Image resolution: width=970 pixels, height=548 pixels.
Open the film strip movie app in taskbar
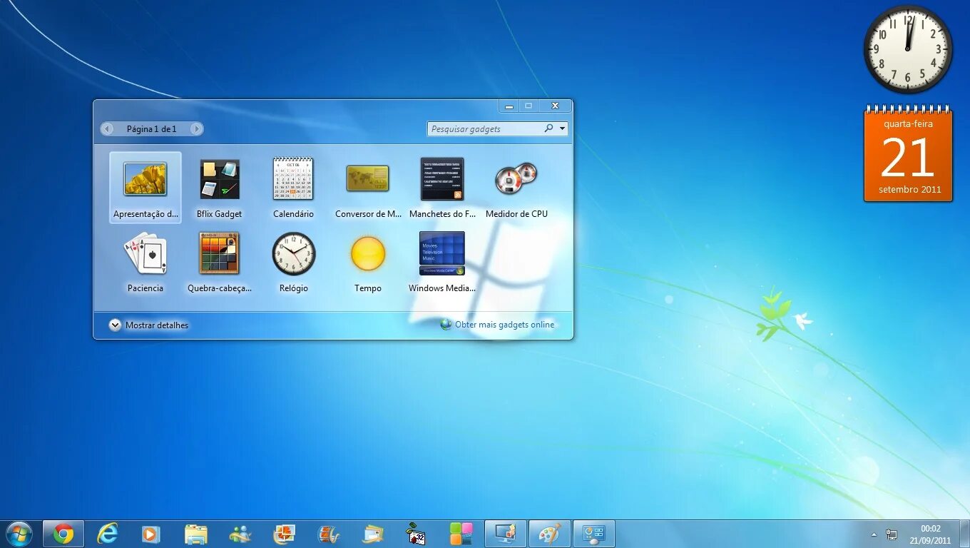click(x=329, y=534)
